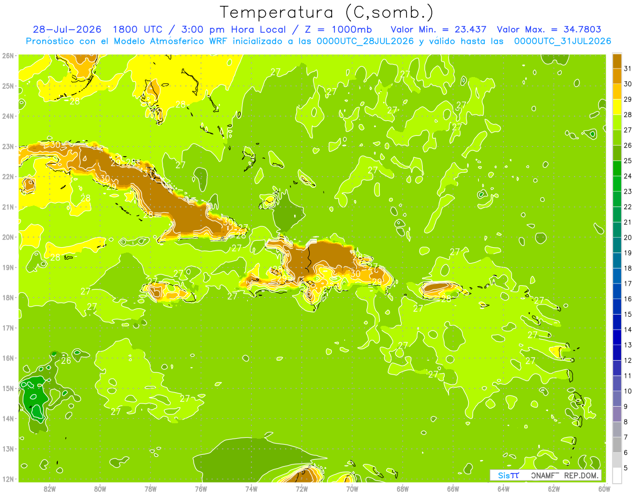
Task: Click the color scale label '24'
Action: click(628, 176)
